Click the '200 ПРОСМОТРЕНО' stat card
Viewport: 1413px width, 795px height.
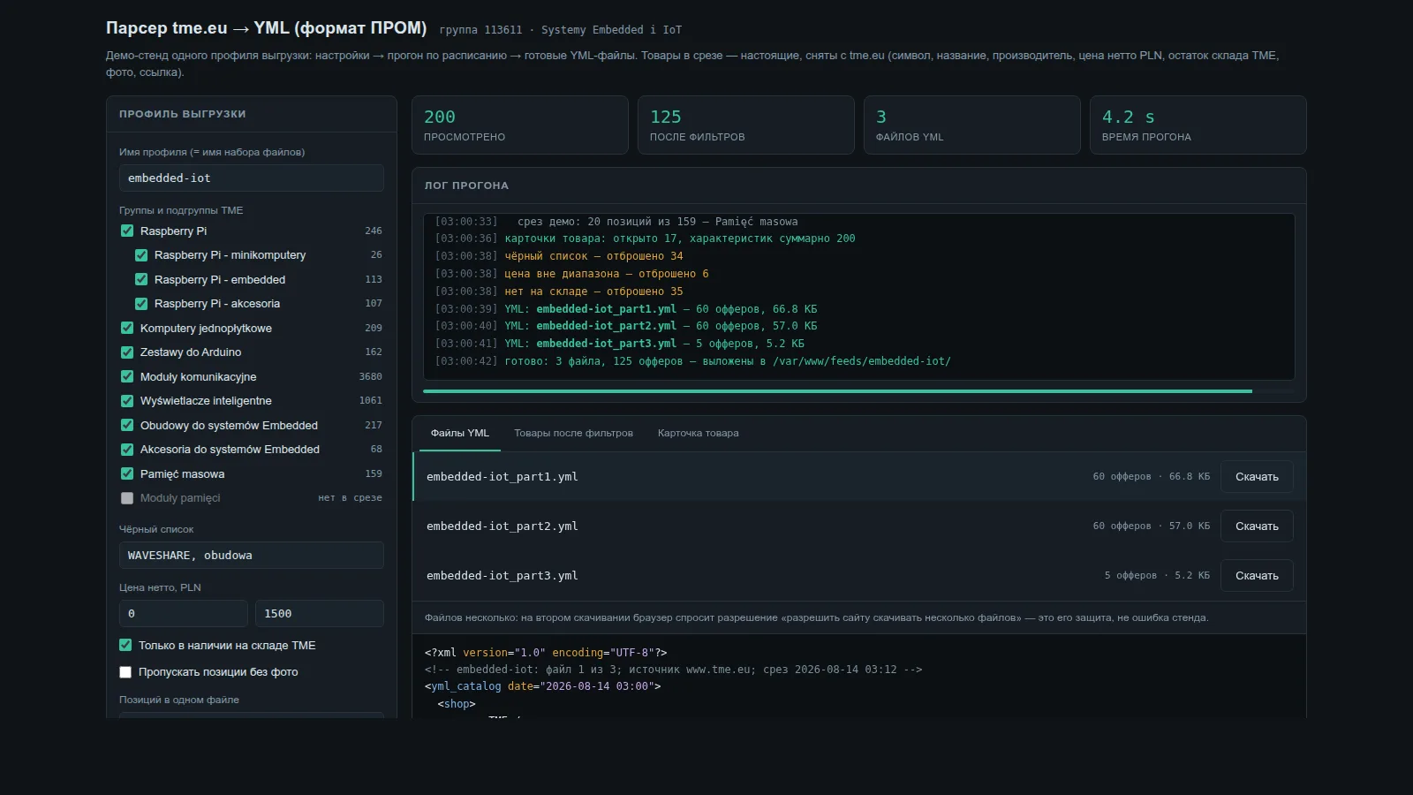(x=520, y=125)
